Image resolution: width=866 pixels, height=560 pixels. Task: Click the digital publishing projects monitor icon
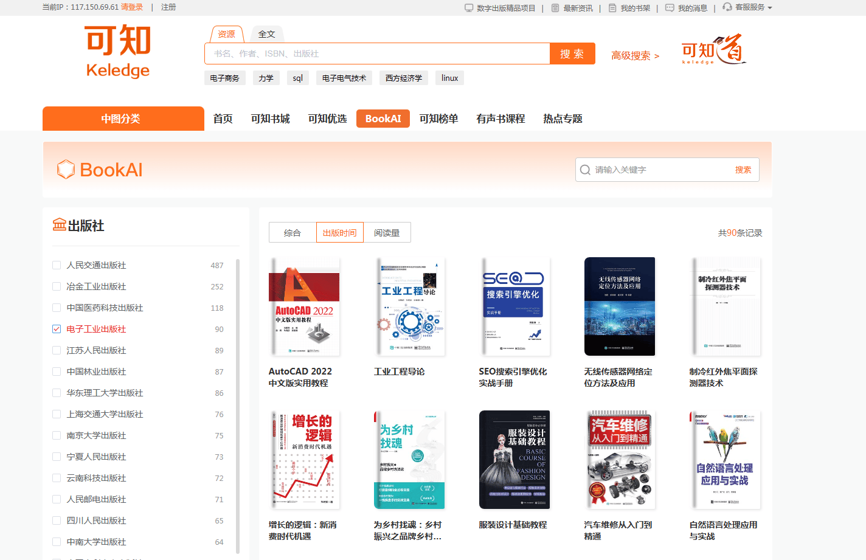(469, 8)
